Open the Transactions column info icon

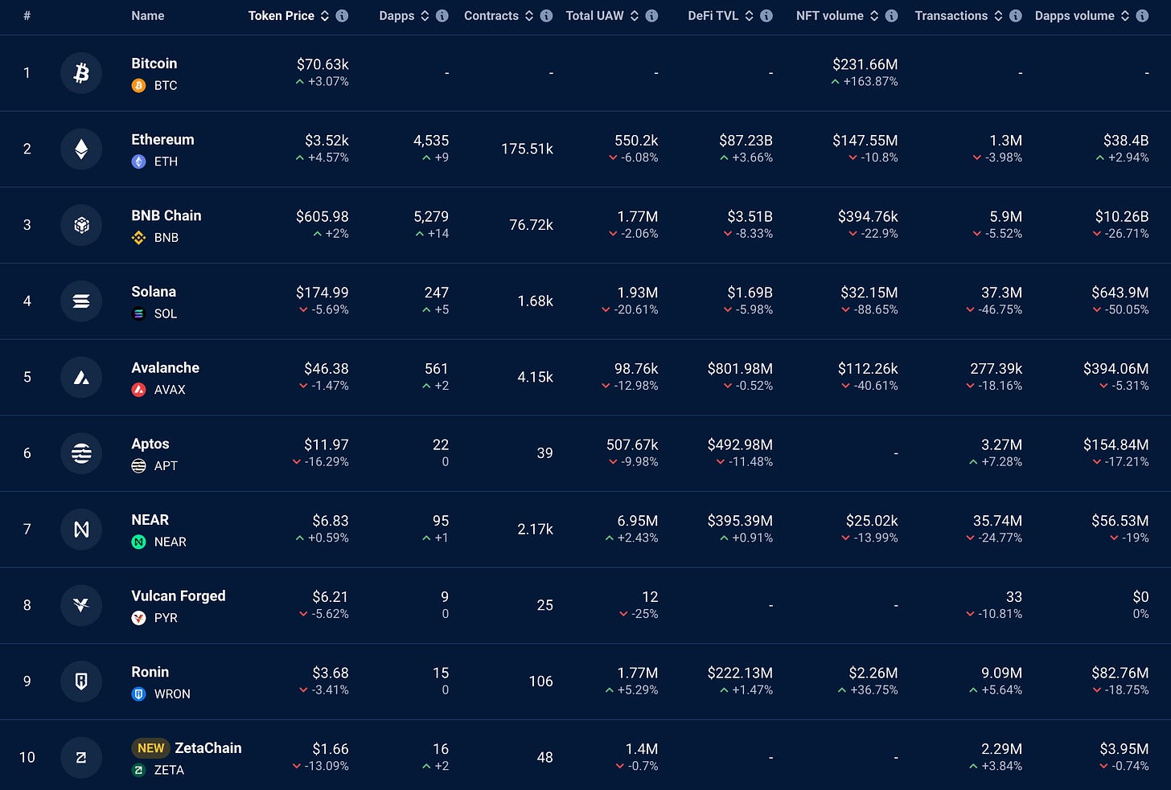(1016, 16)
